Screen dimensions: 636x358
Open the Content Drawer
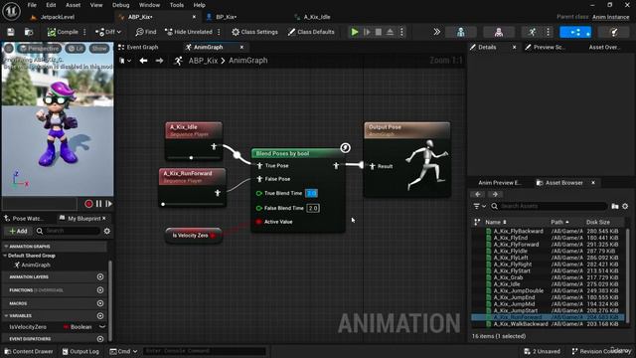(x=28, y=351)
